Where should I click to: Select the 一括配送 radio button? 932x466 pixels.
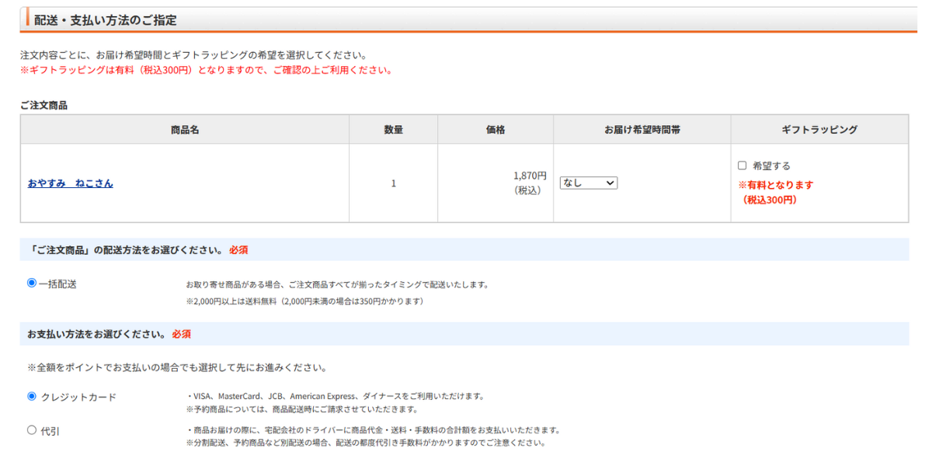pyautogui.click(x=32, y=283)
